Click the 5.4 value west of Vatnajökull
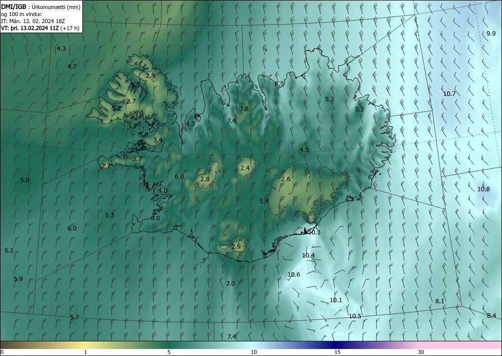The height and width of the screenshot is (356, 502). point(264,201)
